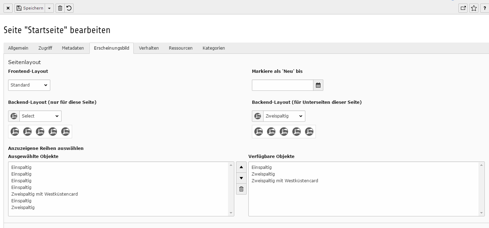Open the Metadaten tab
Screen dimensions: 489x228
click(73, 48)
